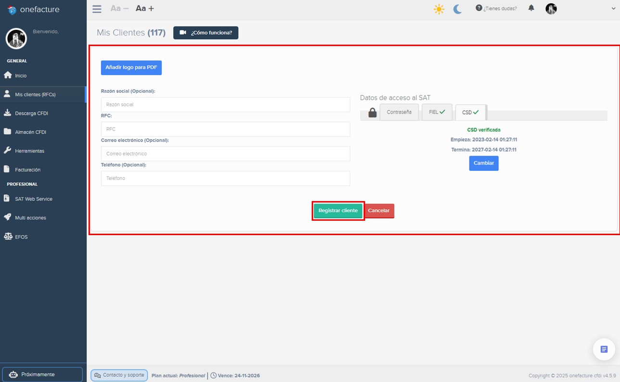Screen dimensions: 620x382
Task: Increase text size with Aa+ control
Action: tap(144, 8)
